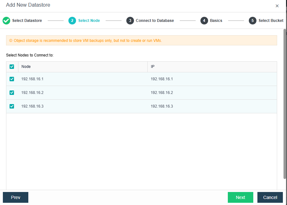Open the Connect to Database step label
The height and width of the screenshot is (205, 287).
155,21
